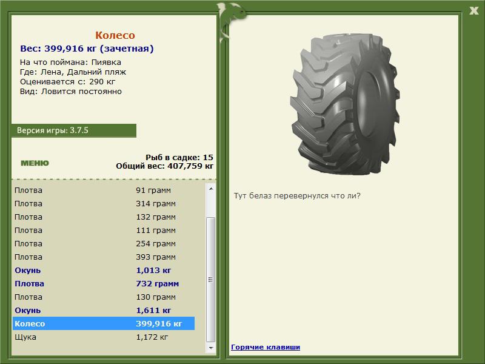Select the highlighted Колесо 399,916 кг row
The image size is (485, 364).
point(103,323)
